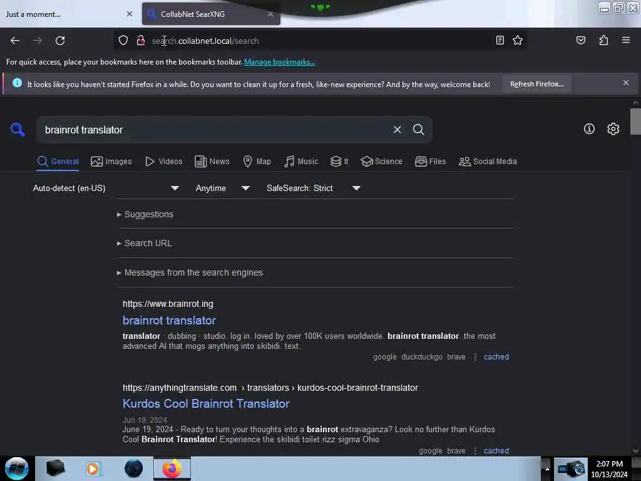This screenshot has height=481, width=641.
Task: Switch to the Images tab
Action: (111, 162)
